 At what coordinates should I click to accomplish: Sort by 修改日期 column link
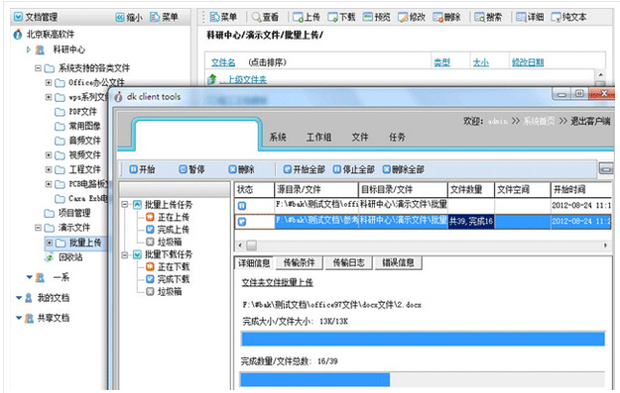(x=528, y=62)
